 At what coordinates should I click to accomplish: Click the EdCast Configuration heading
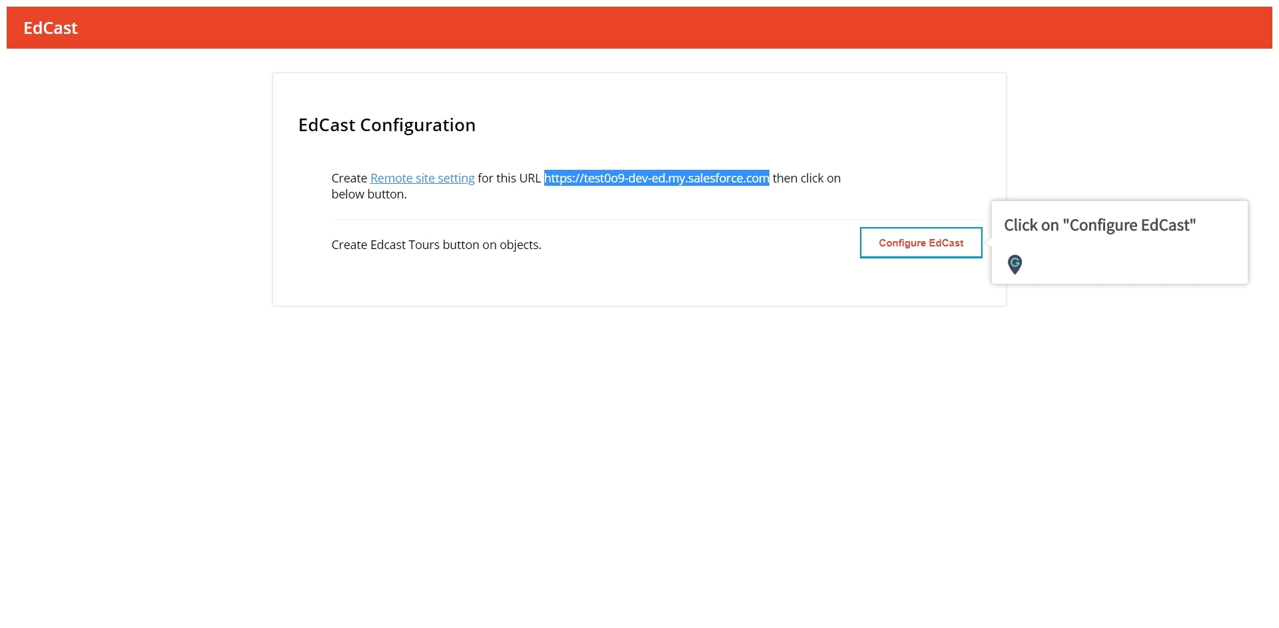point(387,125)
